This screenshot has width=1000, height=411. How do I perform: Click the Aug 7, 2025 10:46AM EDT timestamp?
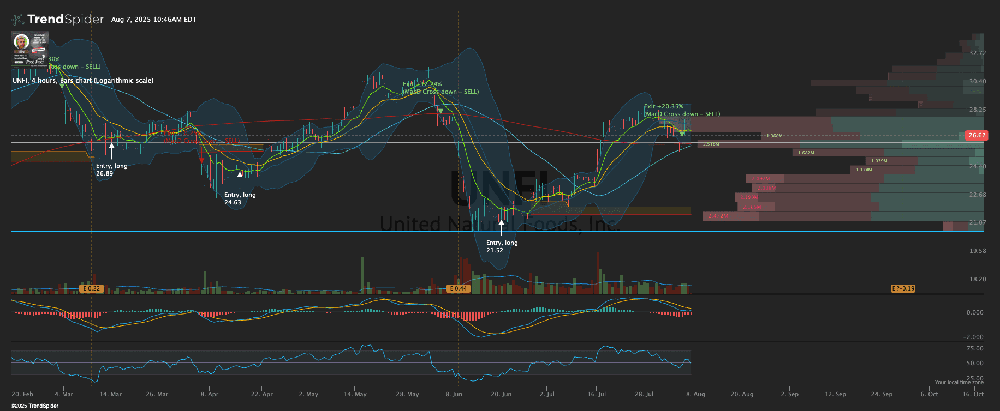[x=154, y=20]
